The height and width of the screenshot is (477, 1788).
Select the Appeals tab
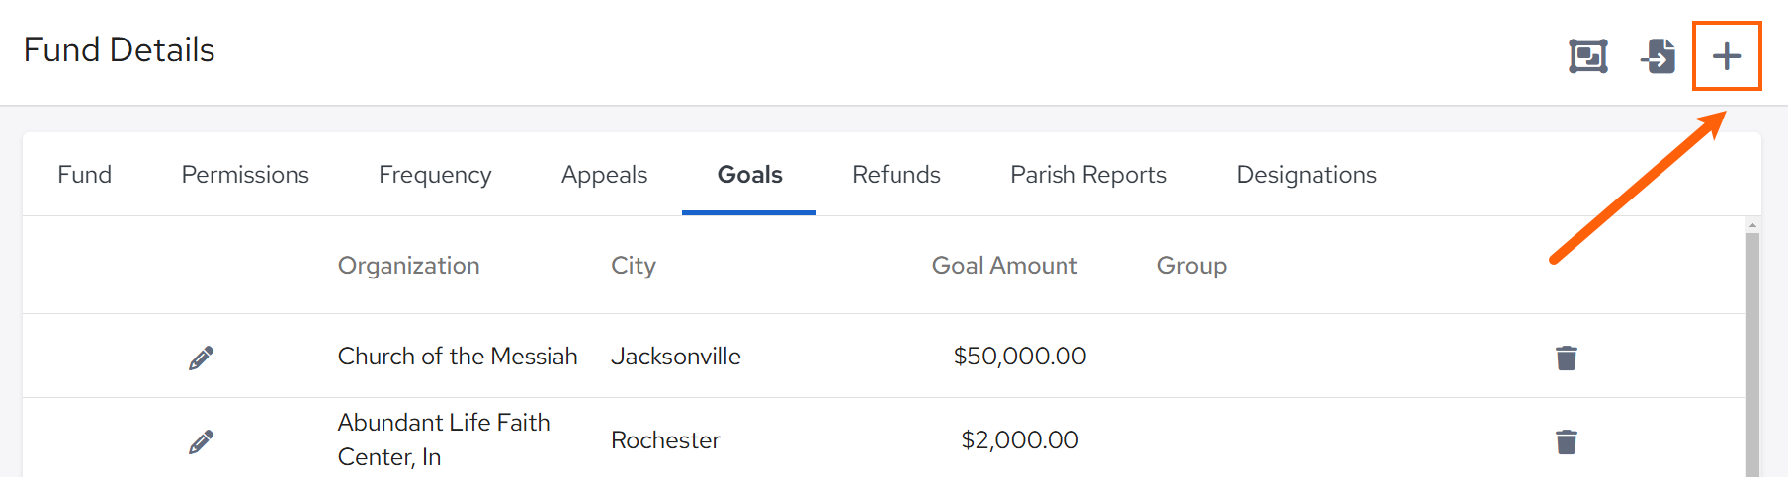coord(604,175)
